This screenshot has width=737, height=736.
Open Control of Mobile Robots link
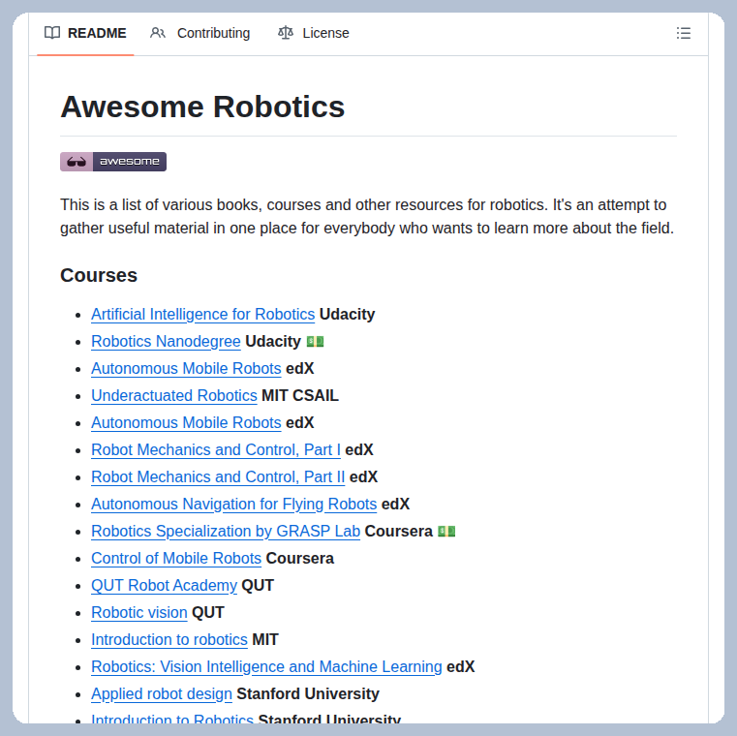(x=176, y=559)
